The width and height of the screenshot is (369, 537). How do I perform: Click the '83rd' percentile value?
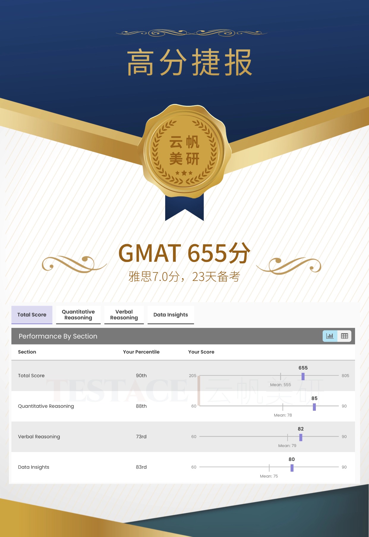tap(141, 467)
